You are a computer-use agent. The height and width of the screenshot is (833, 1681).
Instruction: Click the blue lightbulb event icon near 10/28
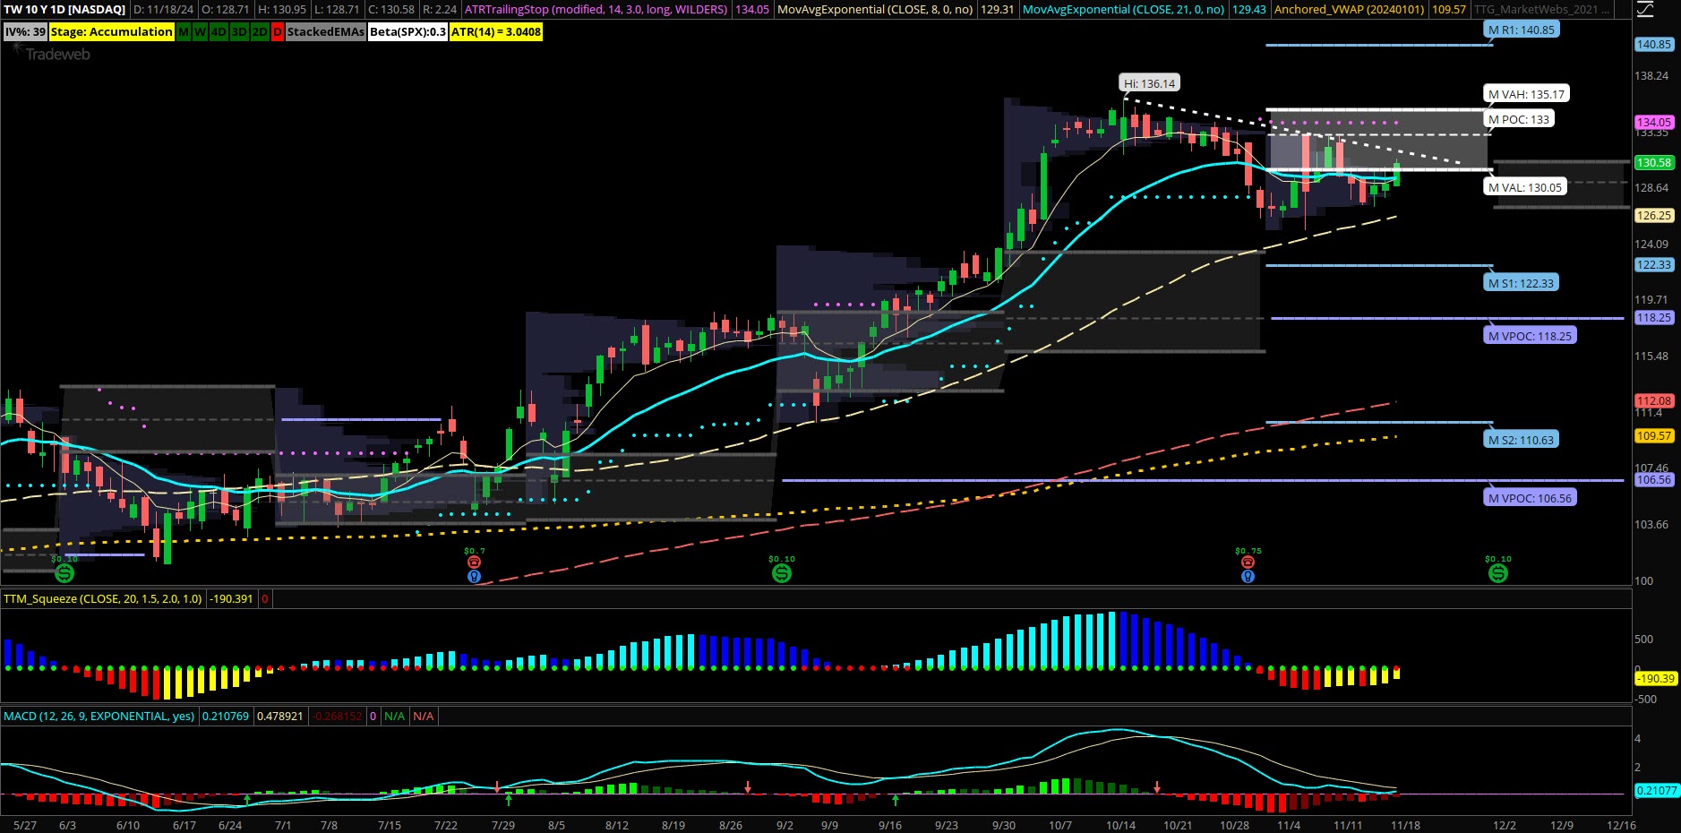1248,577
